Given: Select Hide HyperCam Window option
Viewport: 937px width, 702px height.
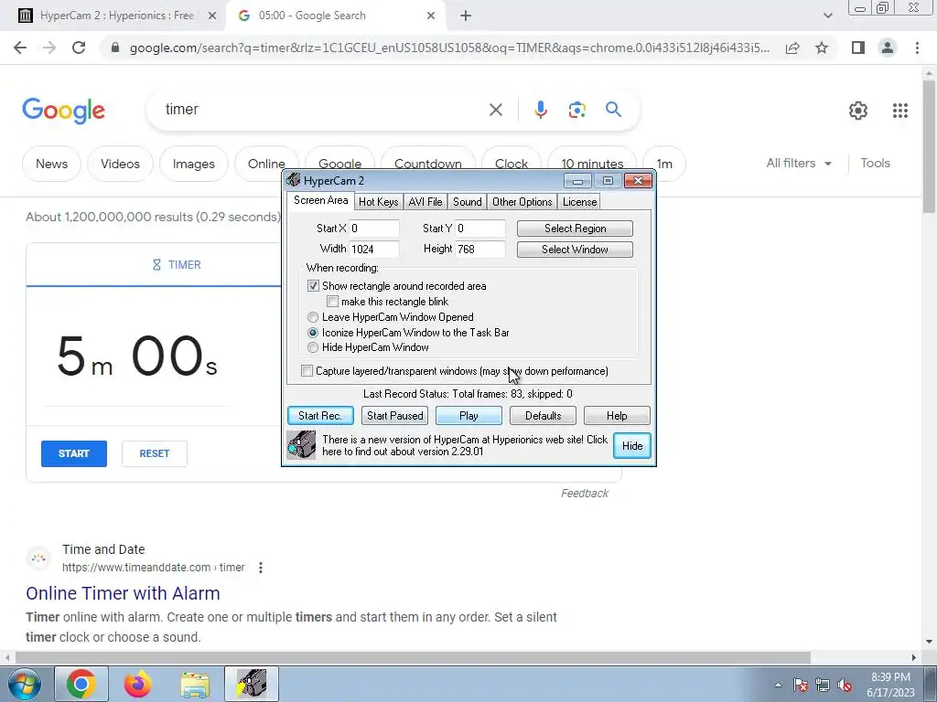Looking at the screenshot, I should [313, 347].
